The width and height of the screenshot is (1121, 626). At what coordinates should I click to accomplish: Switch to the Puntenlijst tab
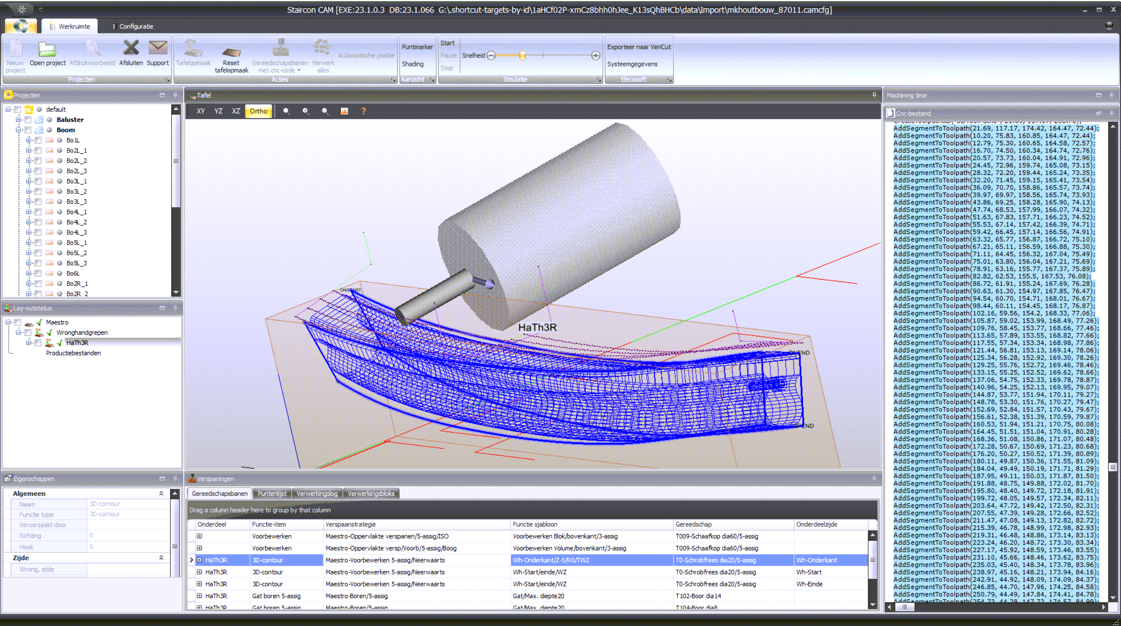point(272,494)
